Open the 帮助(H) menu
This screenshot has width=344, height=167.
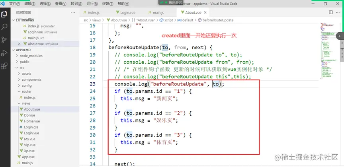click(x=123, y=4)
